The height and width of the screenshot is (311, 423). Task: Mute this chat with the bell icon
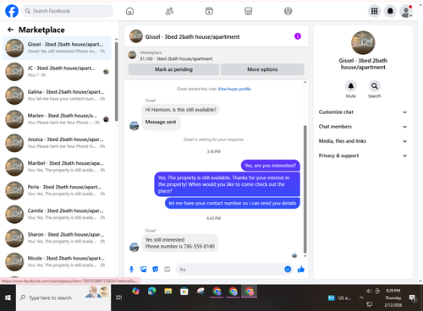(351, 86)
